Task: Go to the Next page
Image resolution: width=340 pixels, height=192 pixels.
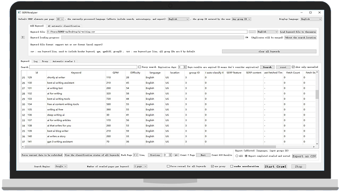Action: tap(203, 155)
